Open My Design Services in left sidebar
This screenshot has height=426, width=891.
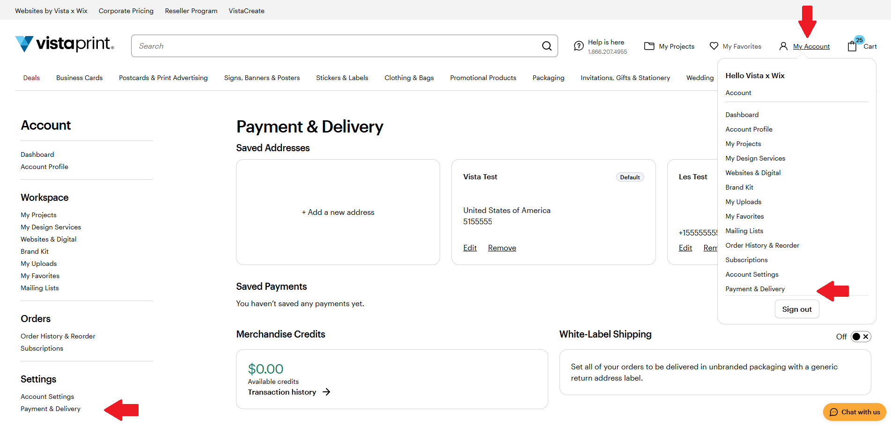pos(51,227)
